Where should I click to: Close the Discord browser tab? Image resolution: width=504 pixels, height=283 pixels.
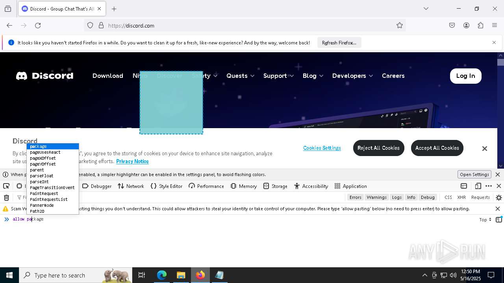tap(99, 9)
